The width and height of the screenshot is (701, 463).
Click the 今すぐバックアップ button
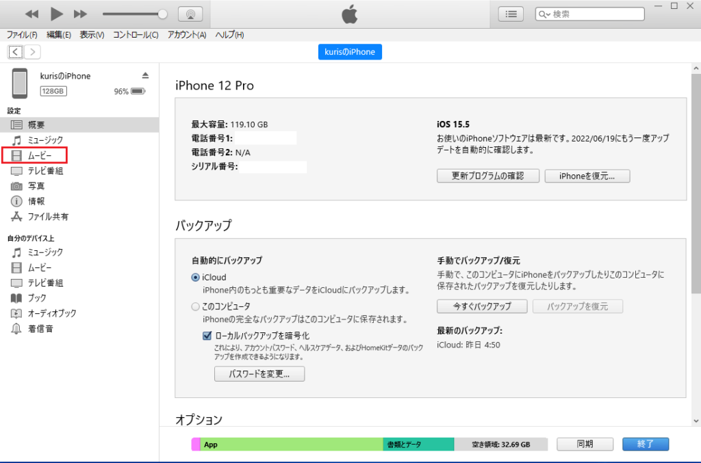coord(482,306)
